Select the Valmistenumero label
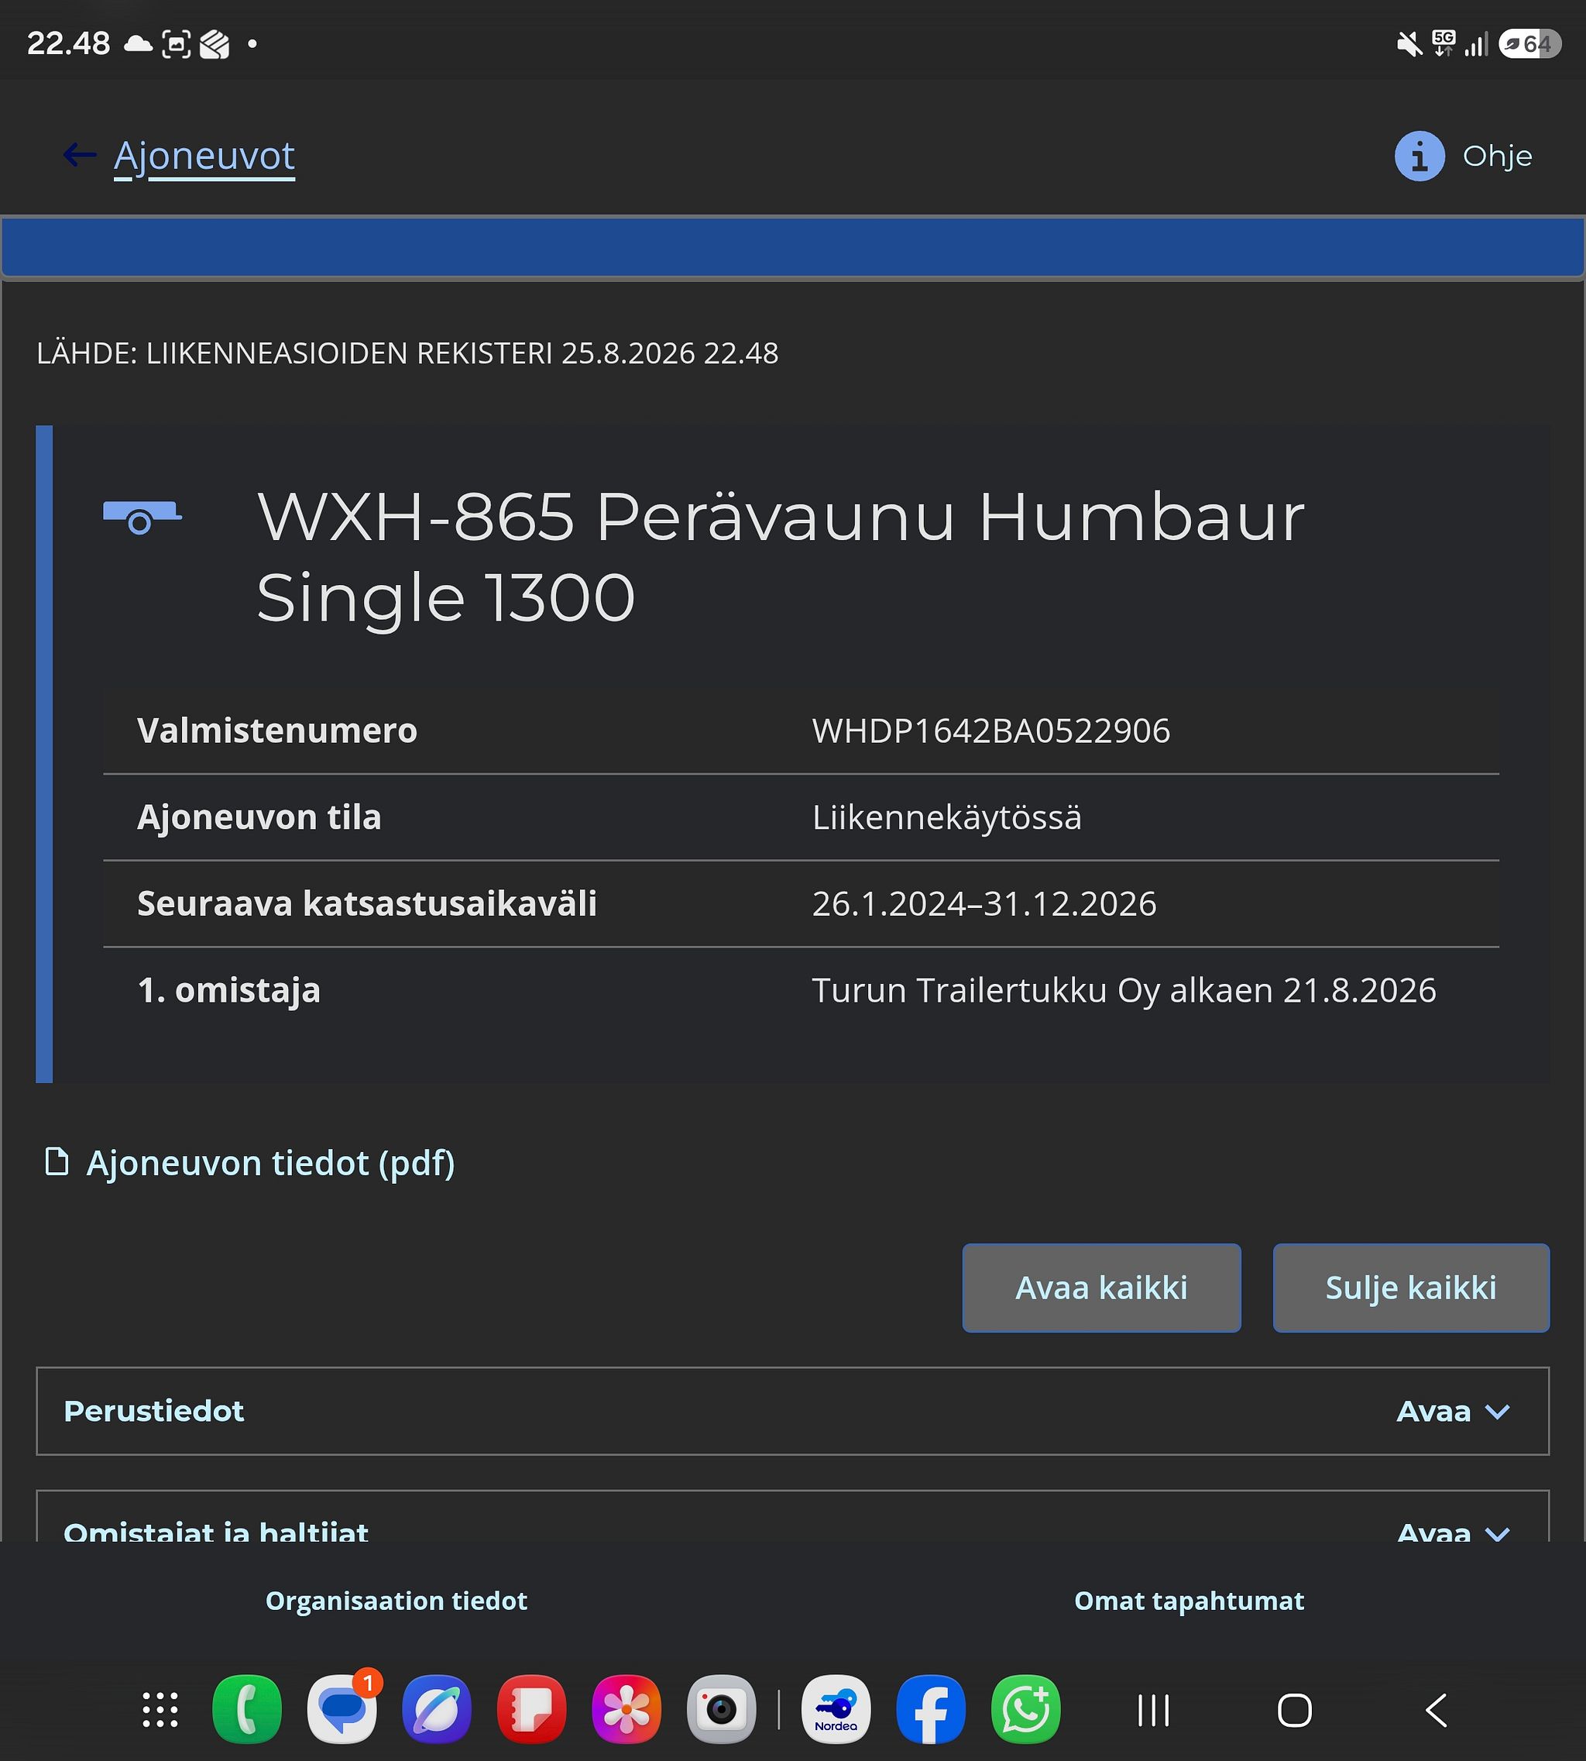Image resolution: width=1586 pixels, height=1761 pixels. pyautogui.click(x=277, y=731)
